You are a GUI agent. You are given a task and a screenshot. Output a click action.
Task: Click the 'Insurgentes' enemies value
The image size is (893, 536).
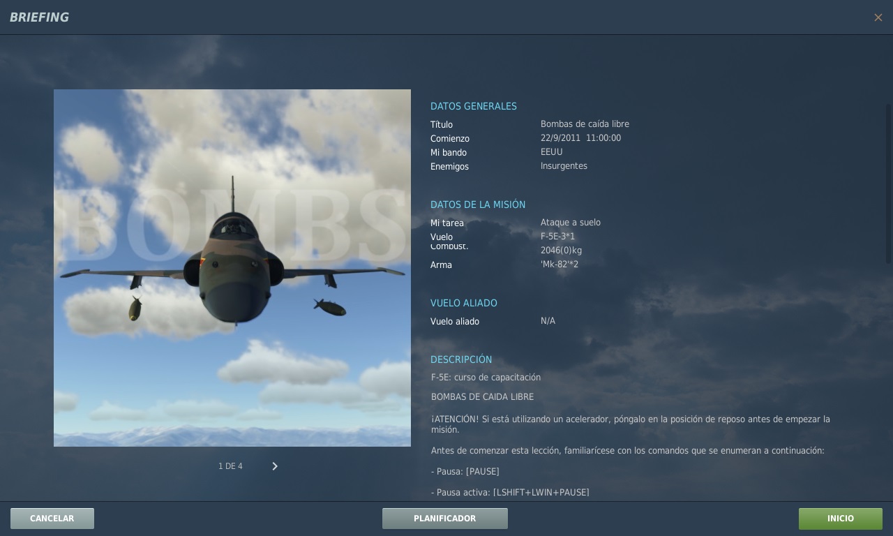[x=564, y=166]
